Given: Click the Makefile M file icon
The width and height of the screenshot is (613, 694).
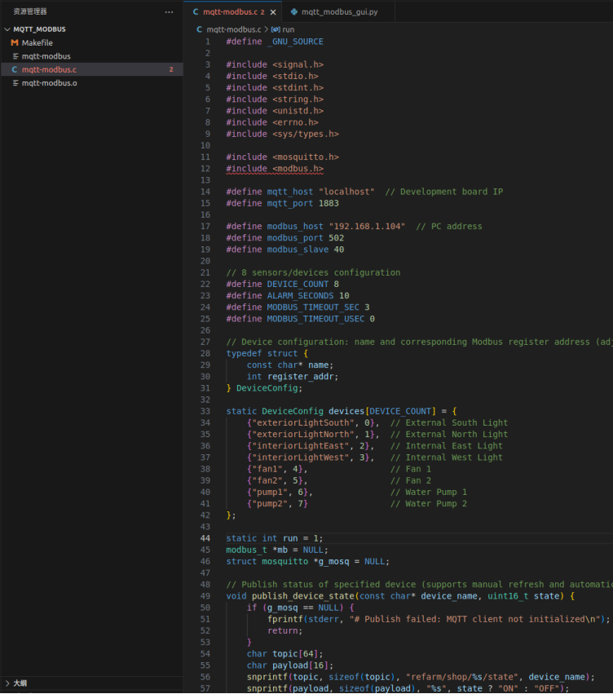Looking at the screenshot, I should (x=15, y=42).
